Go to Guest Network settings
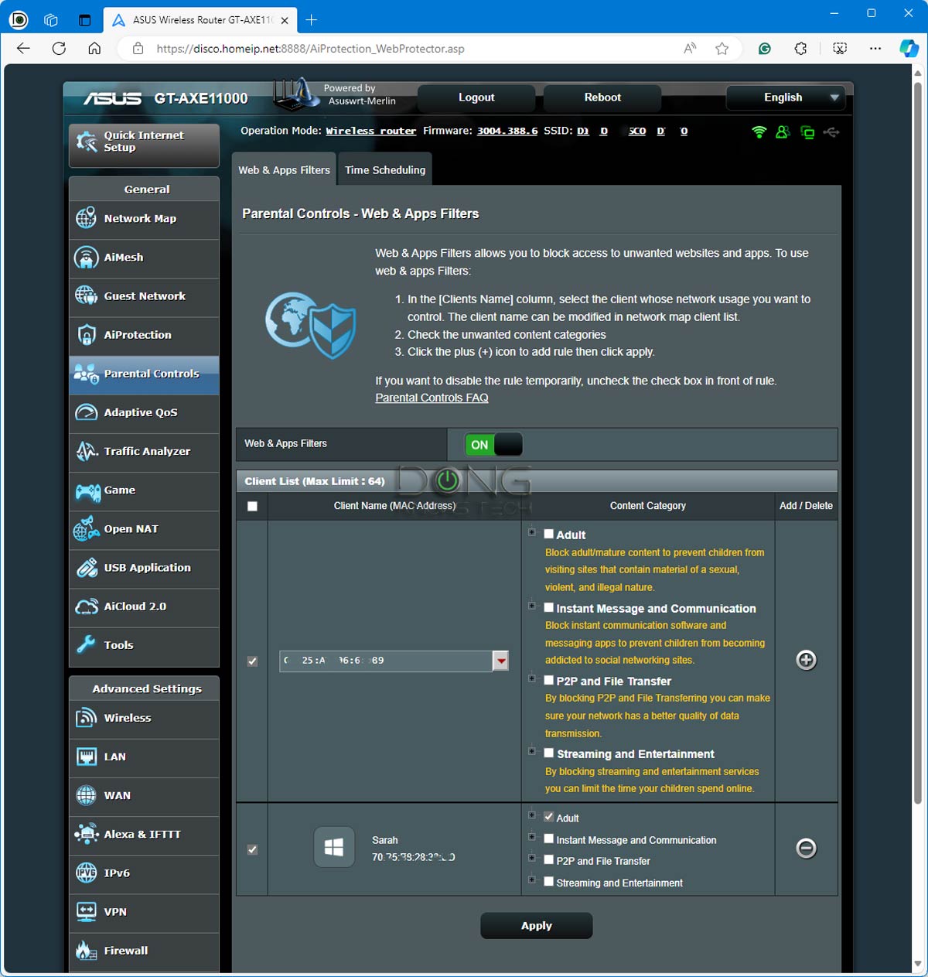This screenshot has height=977, width=928. pos(144,296)
